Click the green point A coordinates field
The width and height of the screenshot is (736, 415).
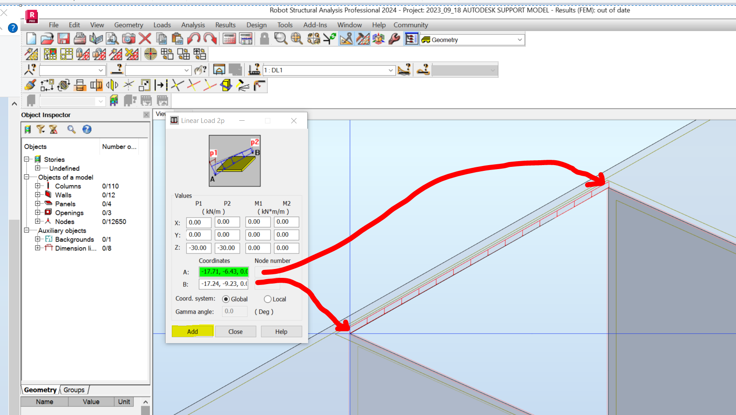[x=224, y=272]
